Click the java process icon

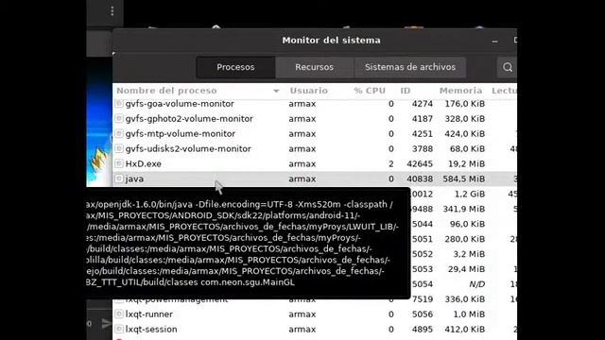click(119, 178)
